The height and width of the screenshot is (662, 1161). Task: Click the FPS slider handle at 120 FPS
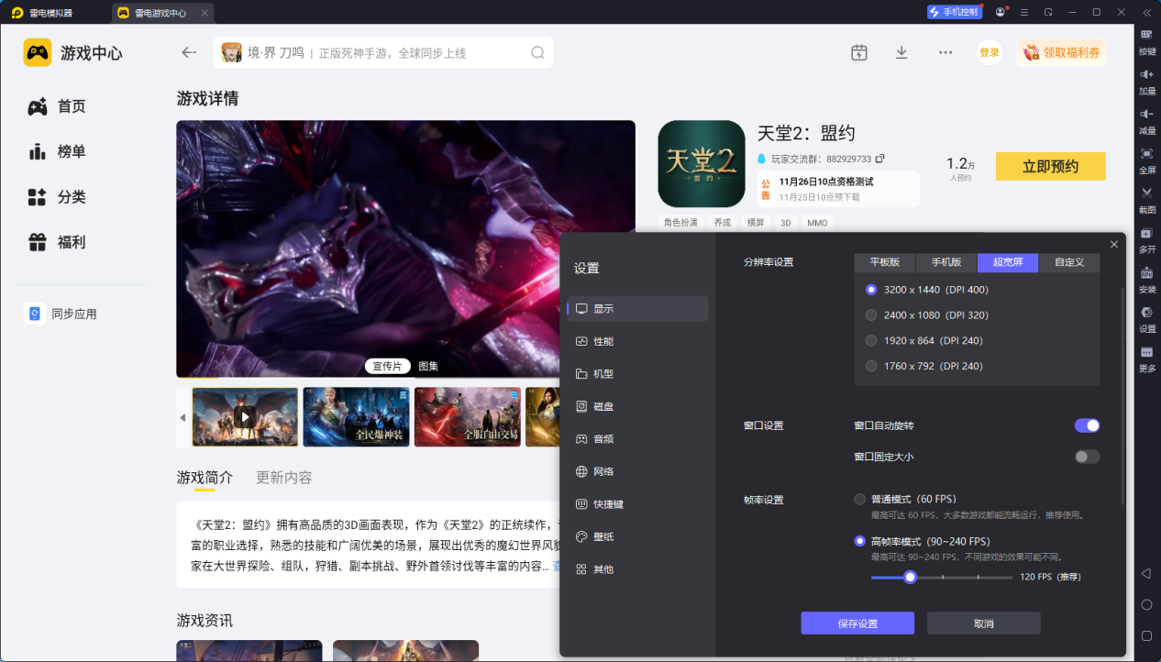click(x=910, y=577)
